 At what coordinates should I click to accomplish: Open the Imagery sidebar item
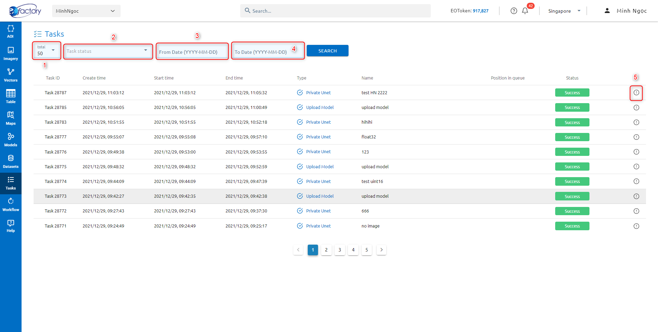[11, 54]
